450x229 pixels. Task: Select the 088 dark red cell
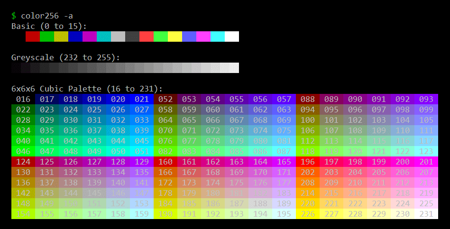pyautogui.click(x=308, y=99)
